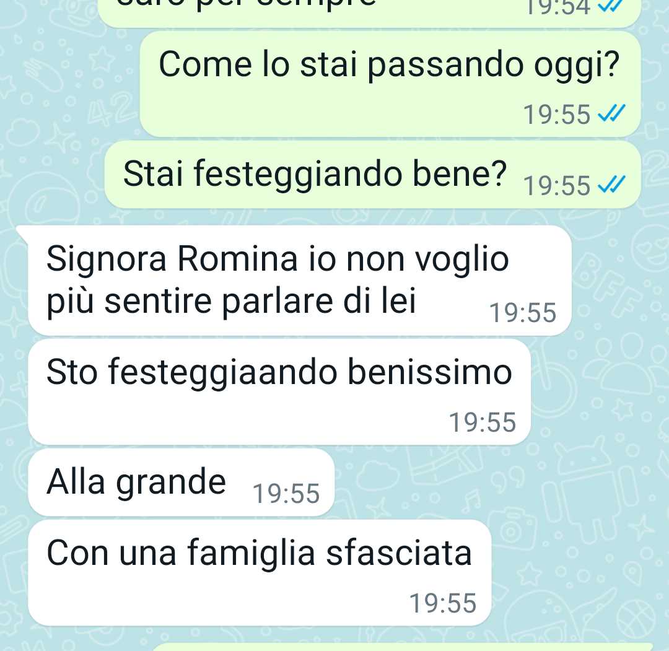Tap the bubble tail of the 'Signora Romina' message
This screenshot has height=651, width=669.
(x=22, y=234)
